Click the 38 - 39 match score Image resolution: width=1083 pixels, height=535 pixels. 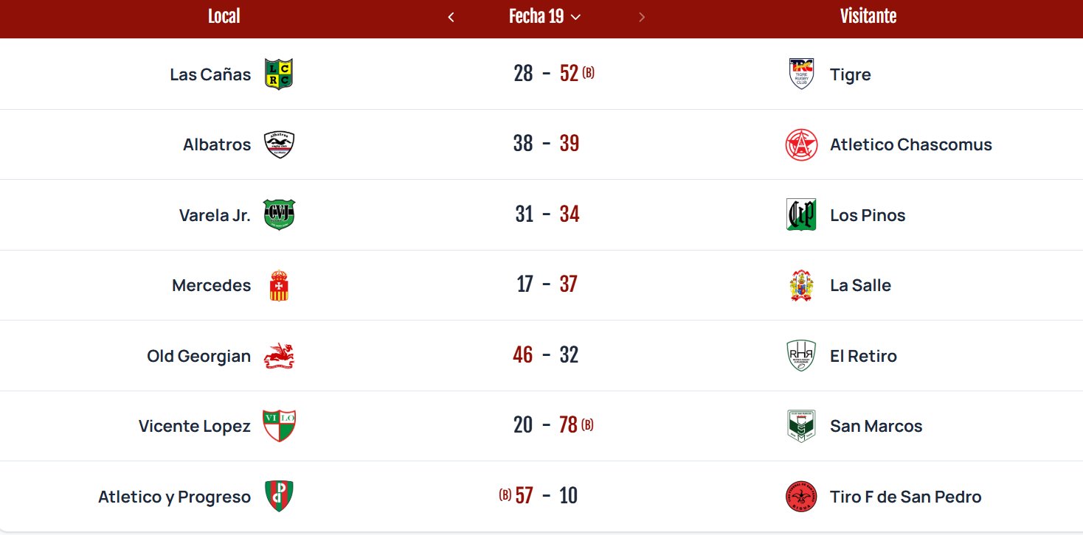(x=546, y=144)
